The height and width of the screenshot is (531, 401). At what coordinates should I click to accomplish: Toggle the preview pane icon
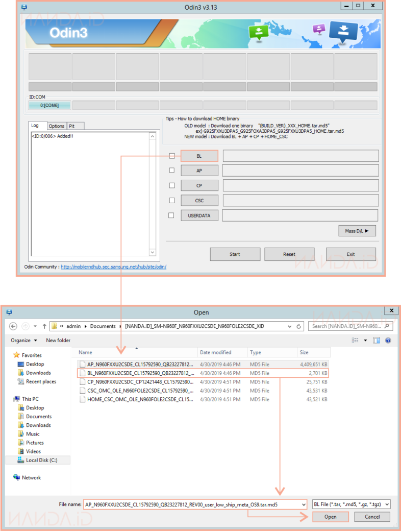[x=377, y=341]
